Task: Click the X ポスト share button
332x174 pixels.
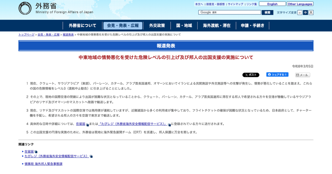Action: click(x=251, y=75)
